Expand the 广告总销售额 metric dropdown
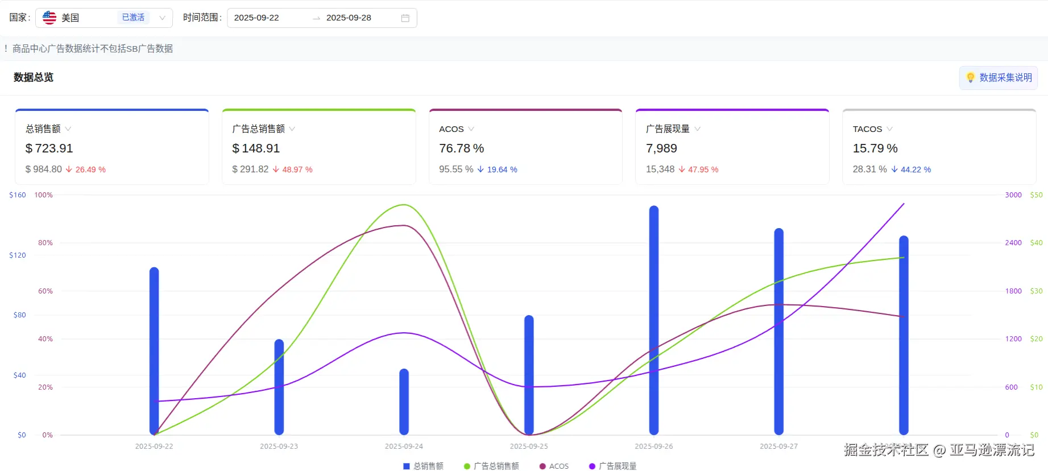 tap(292, 129)
